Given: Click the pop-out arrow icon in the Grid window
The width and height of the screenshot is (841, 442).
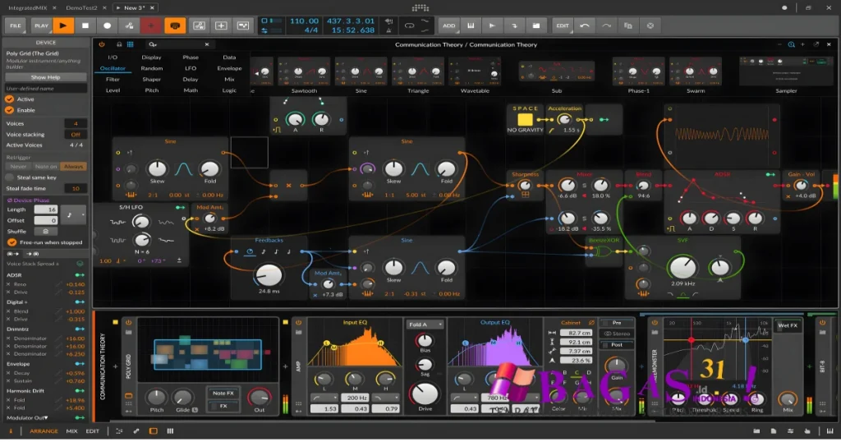Looking at the screenshot, I should pyautogui.click(x=816, y=44).
